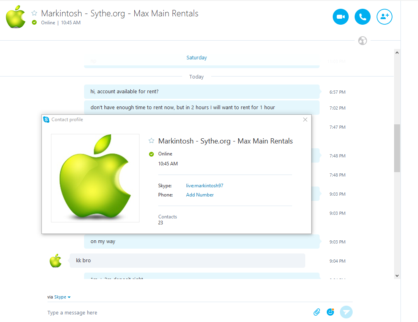
Task: Add people to this conversation
Action: [384, 17]
